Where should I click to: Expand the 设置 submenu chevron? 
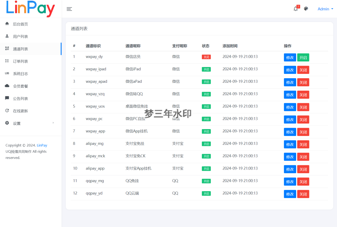[53, 123]
